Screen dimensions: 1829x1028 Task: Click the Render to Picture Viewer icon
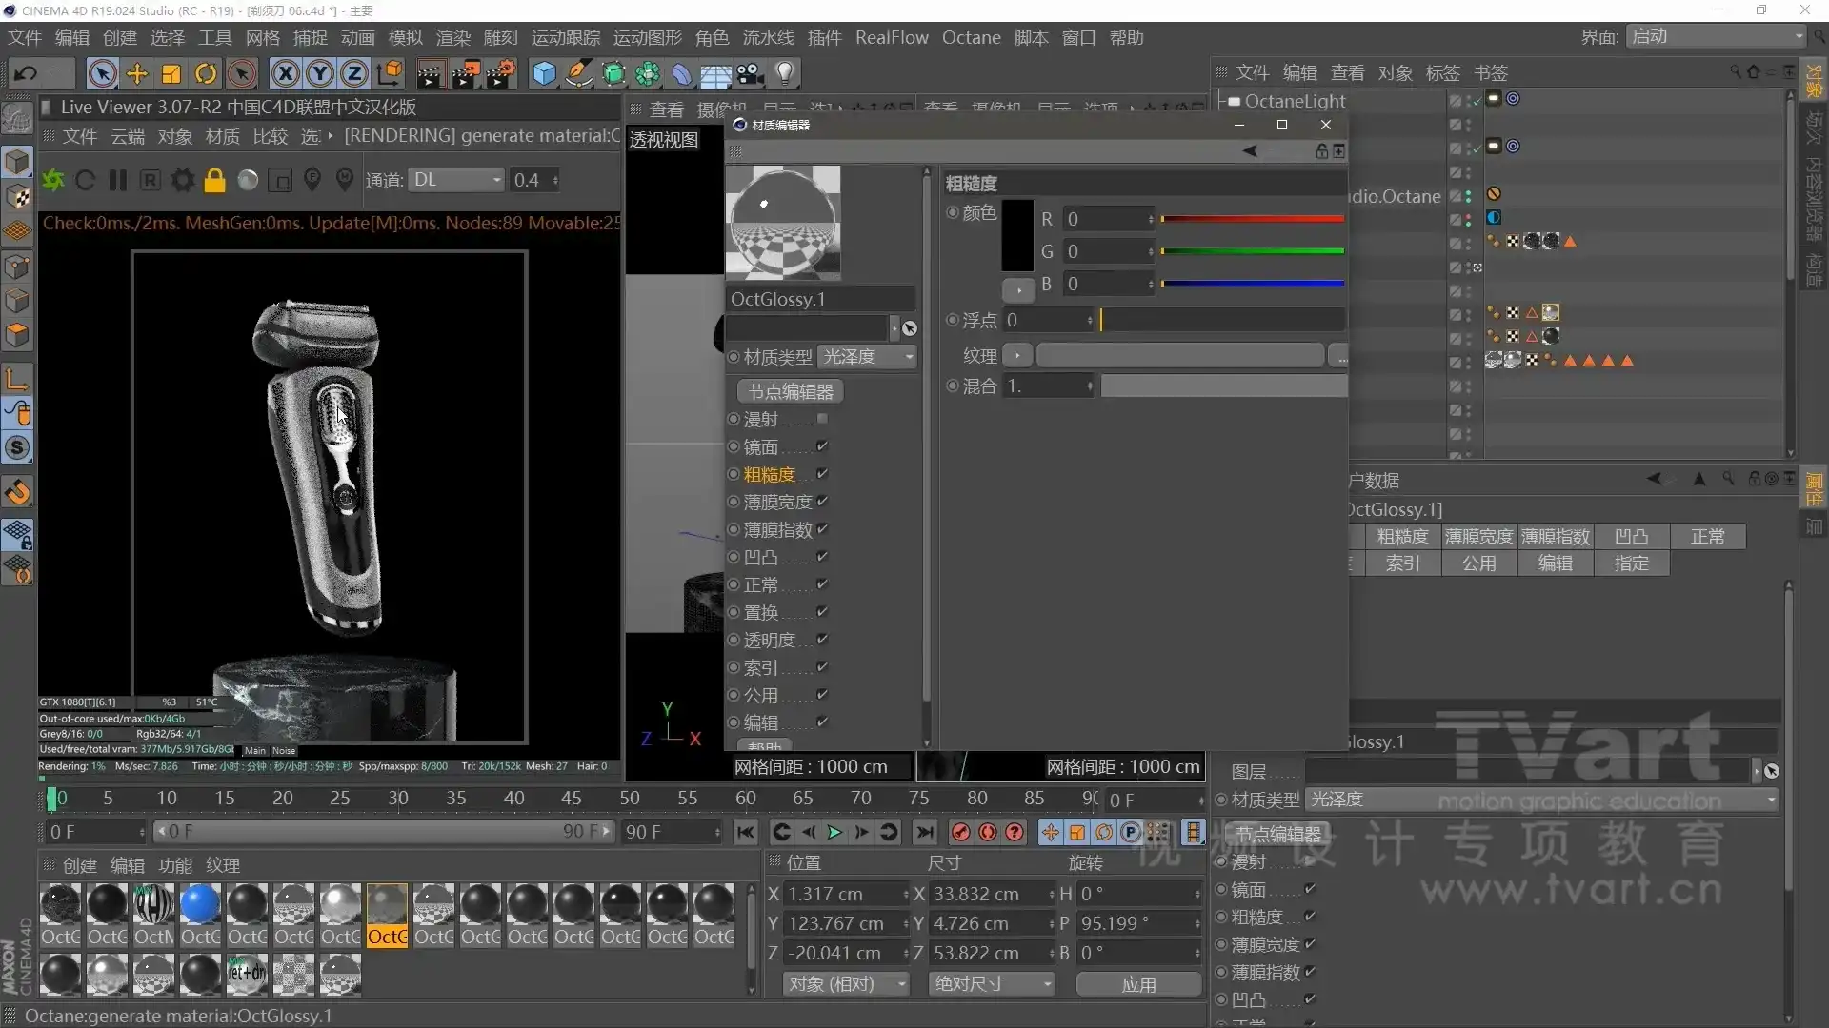point(466,73)
